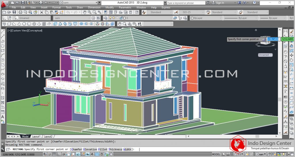The image size is (295, 157).
Task: Click Save in the quick access toolbar
Action: click(x=23, y=3)
